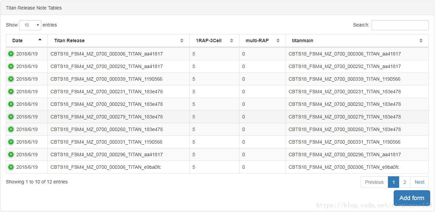Image resolution: width=436 pixels, height=212 pixels.
Task: Open the Show entries count dropdown
Action: point(30,25)
